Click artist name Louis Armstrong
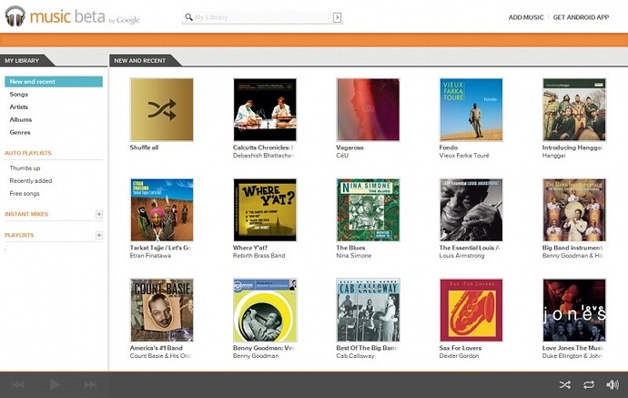The image size is (628, 398). tap(461, 256)
